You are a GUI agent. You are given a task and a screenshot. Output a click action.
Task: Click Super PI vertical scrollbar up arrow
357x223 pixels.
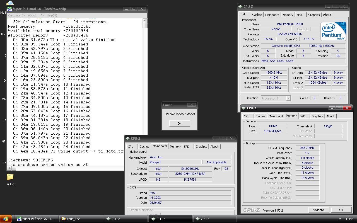point(145,21)
